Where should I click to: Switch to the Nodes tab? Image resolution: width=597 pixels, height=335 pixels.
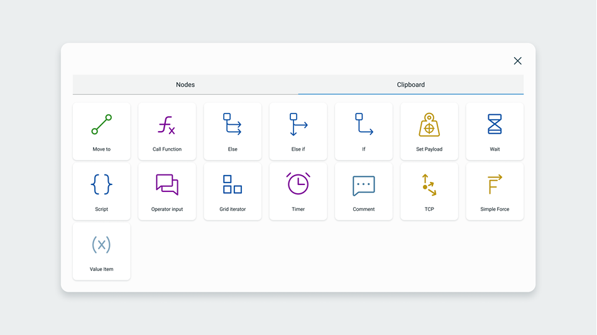tap(185, 85)
